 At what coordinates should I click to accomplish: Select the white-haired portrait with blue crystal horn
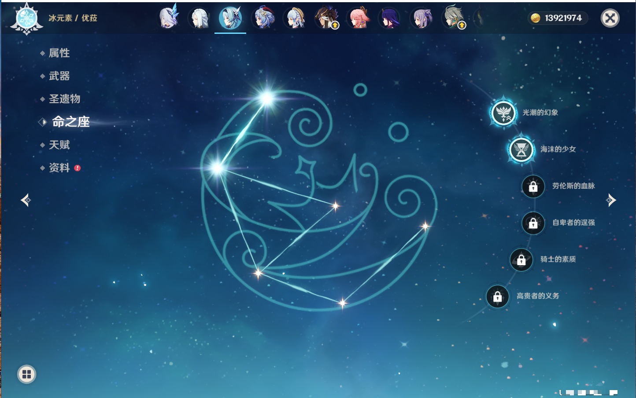[x=169, y=18]
